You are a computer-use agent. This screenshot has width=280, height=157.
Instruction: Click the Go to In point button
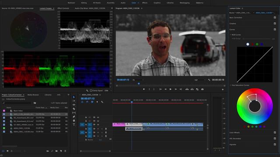[161, 89]
